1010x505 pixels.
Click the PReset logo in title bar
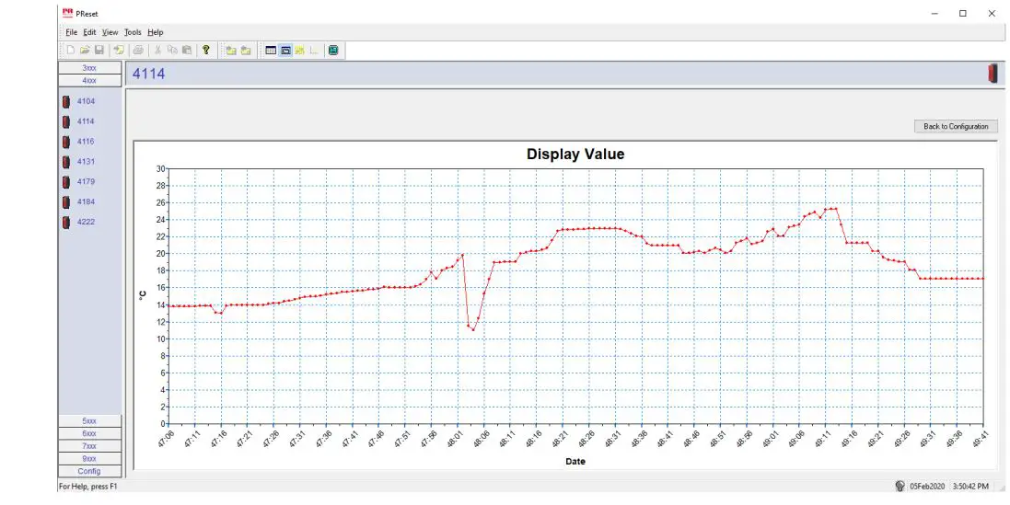point(67,13)
